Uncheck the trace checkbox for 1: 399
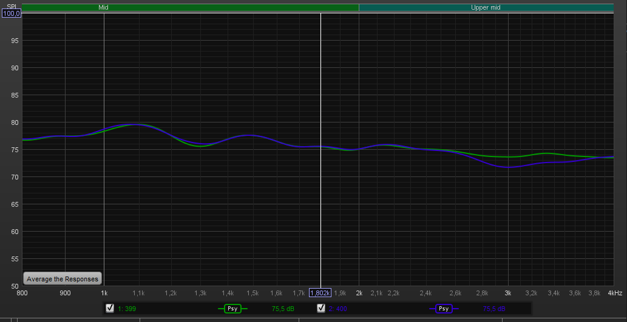The width and height of the screenshot is (627, 322). tap(110, 309)
